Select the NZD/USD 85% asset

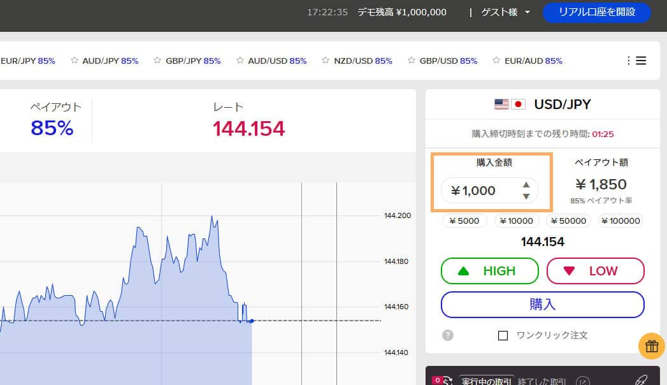click(363, 61)
